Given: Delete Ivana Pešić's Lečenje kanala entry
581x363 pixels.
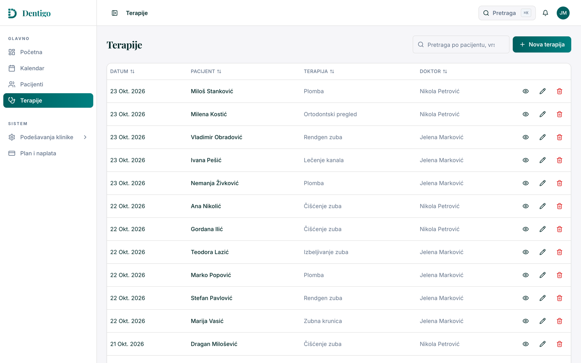Looking at the screenshot, I should pyautogui.click(x=560, y=160).
